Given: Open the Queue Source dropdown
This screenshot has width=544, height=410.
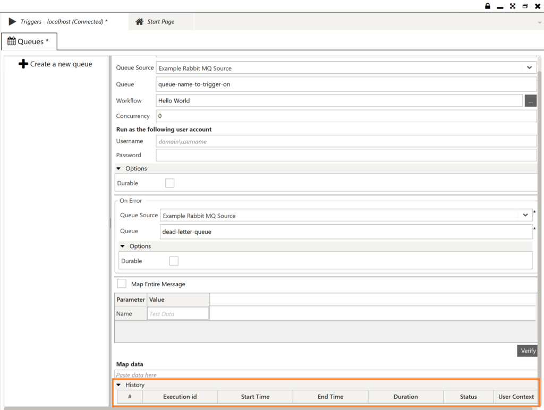Looking at the screenshot, I should tap(529, 68).
